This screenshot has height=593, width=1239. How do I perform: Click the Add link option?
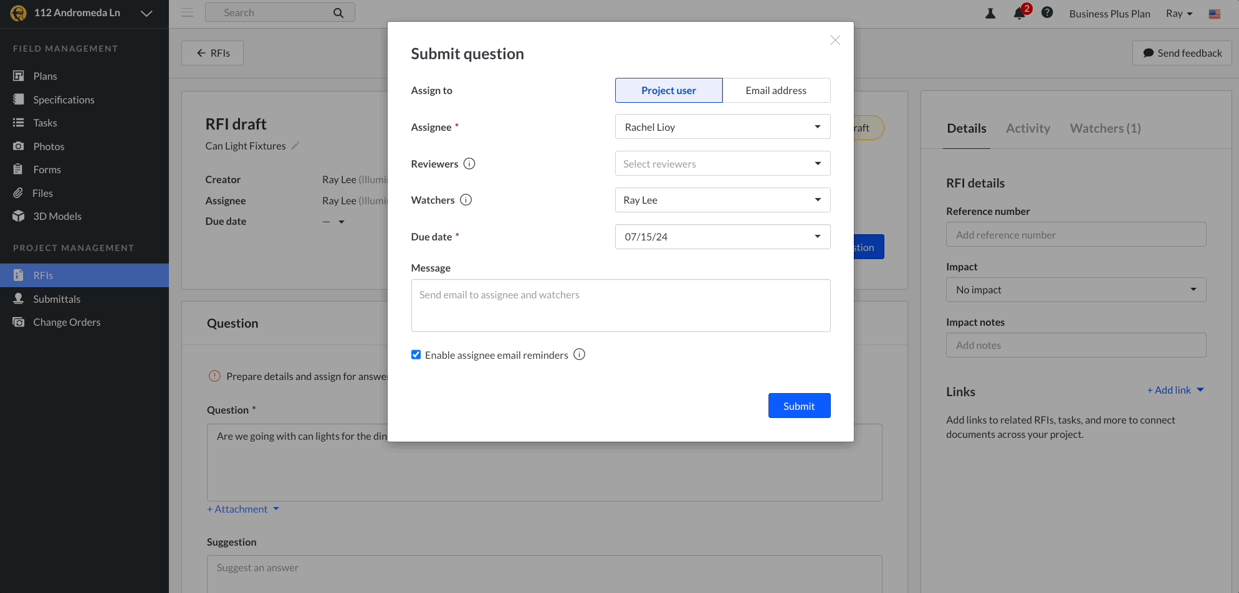(1170, 390)
